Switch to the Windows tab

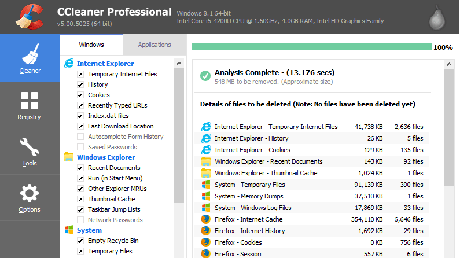(91, 45)
